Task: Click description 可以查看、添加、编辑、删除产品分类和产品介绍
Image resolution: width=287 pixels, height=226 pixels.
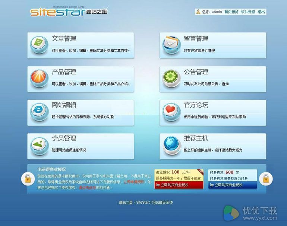Action: (91, 84)
